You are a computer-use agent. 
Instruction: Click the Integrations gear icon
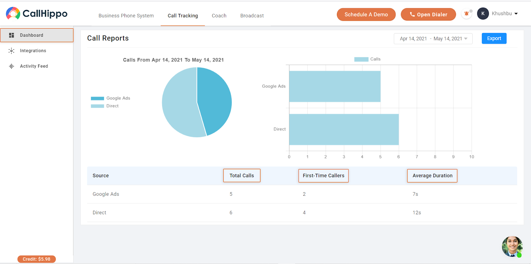click(12, 51)
